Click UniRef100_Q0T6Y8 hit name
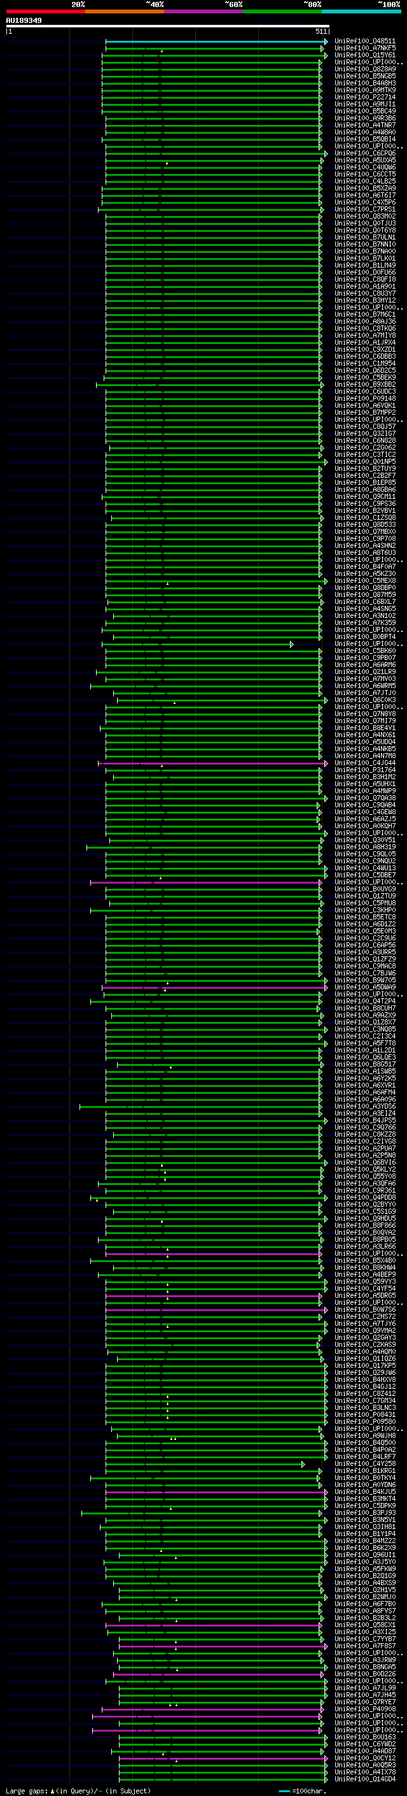This screenshot has width=407, height=1796. (x=364, y=230)
